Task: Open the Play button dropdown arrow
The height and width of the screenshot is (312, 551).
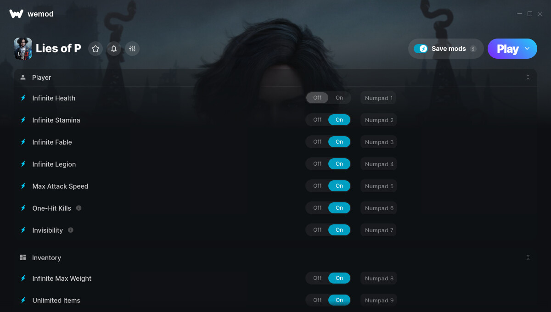Action: coord(527,49)
